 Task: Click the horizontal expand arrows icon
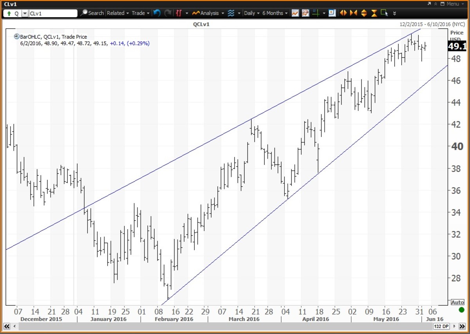click(x=343, y=13)
